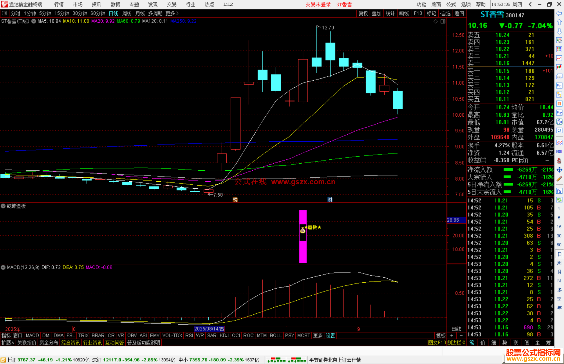Viewport: 564px width, 364px height.
Task: Open the 资讯 menu
Action: [x=97, y=4]
